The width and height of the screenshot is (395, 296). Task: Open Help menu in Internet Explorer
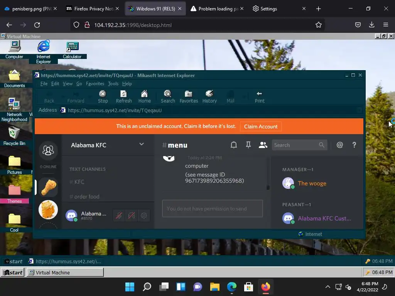(127, 84)
